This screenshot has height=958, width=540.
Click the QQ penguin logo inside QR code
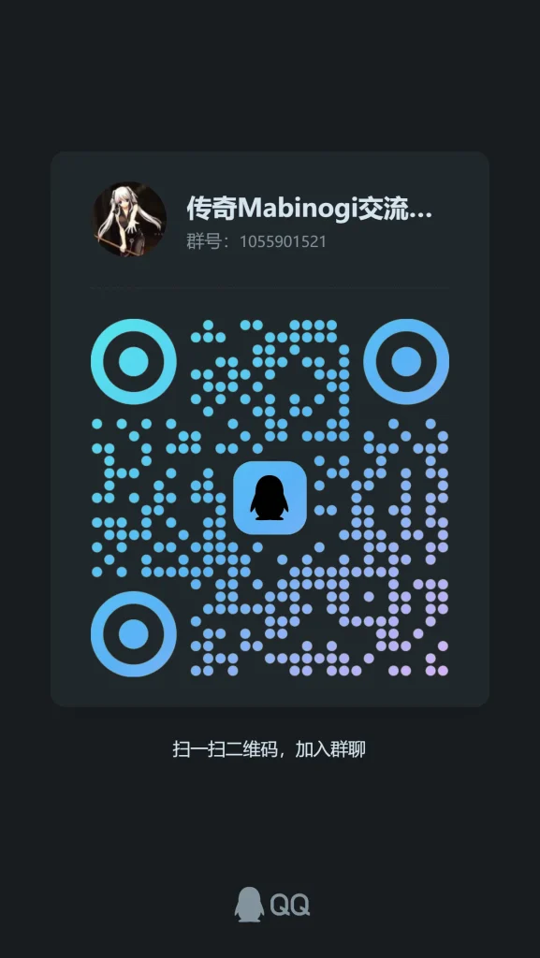[x=270, y=498]
